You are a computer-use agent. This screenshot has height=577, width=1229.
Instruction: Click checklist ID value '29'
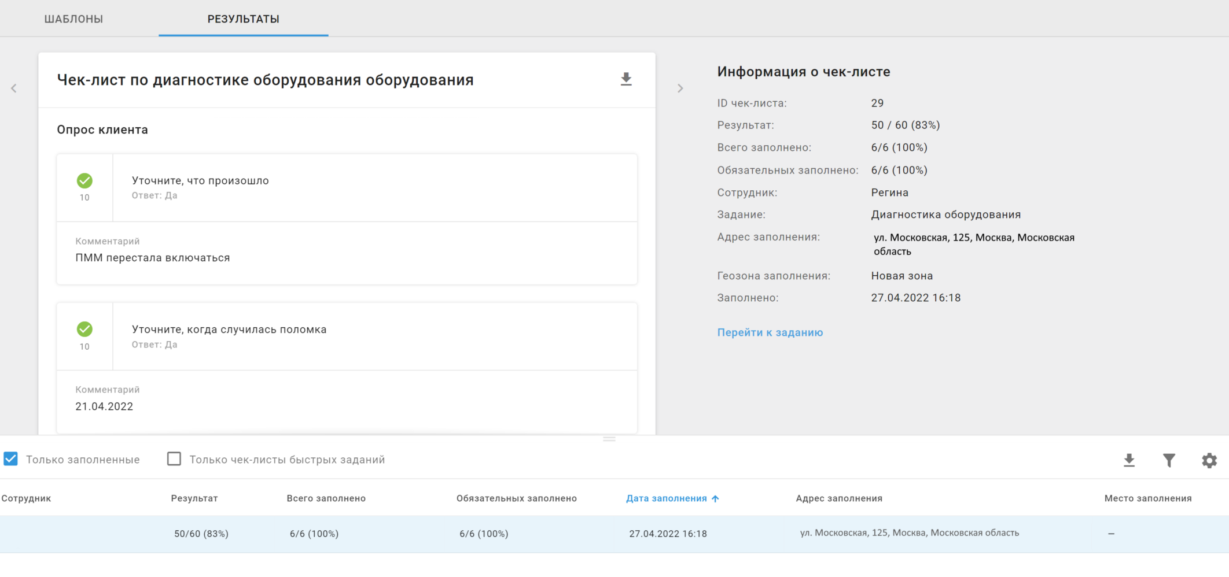877,103
